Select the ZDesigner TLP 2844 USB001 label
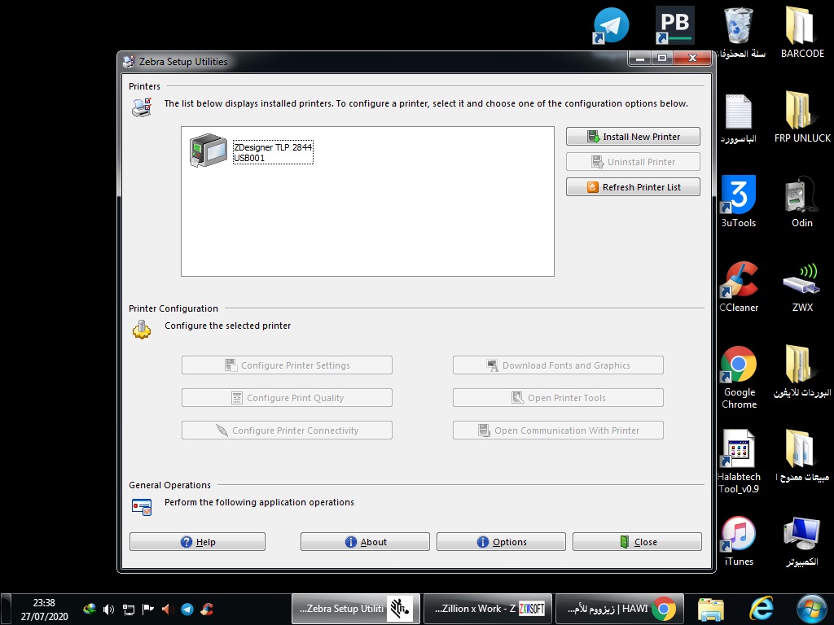 pos(273,152)
